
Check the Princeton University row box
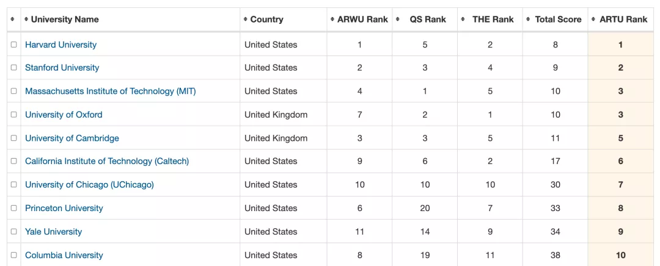point(13,208)
